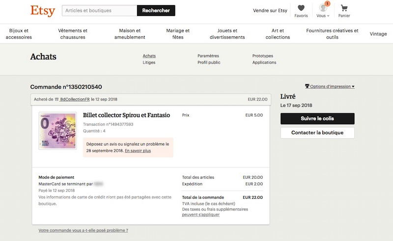The image size is (393, 241).
Task: Open Paramètres account section
Action: point(208,56)
